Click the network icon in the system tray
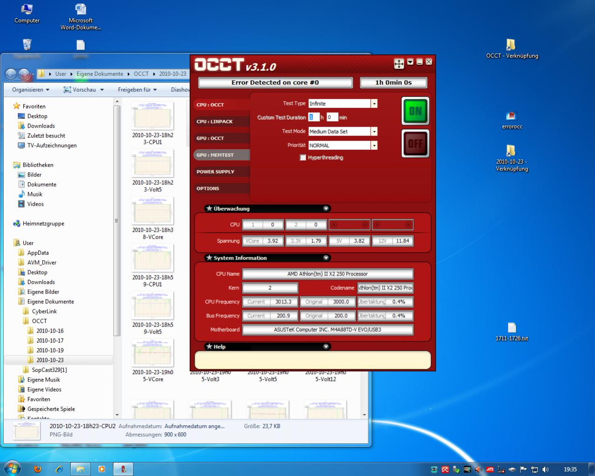595x476 pixels. click(535, 469)
